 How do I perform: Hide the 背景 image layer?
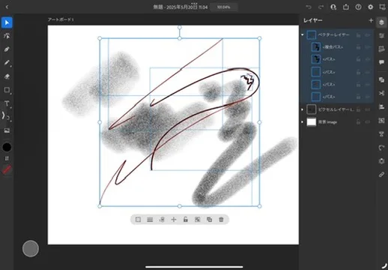click(x=368, y=122)
